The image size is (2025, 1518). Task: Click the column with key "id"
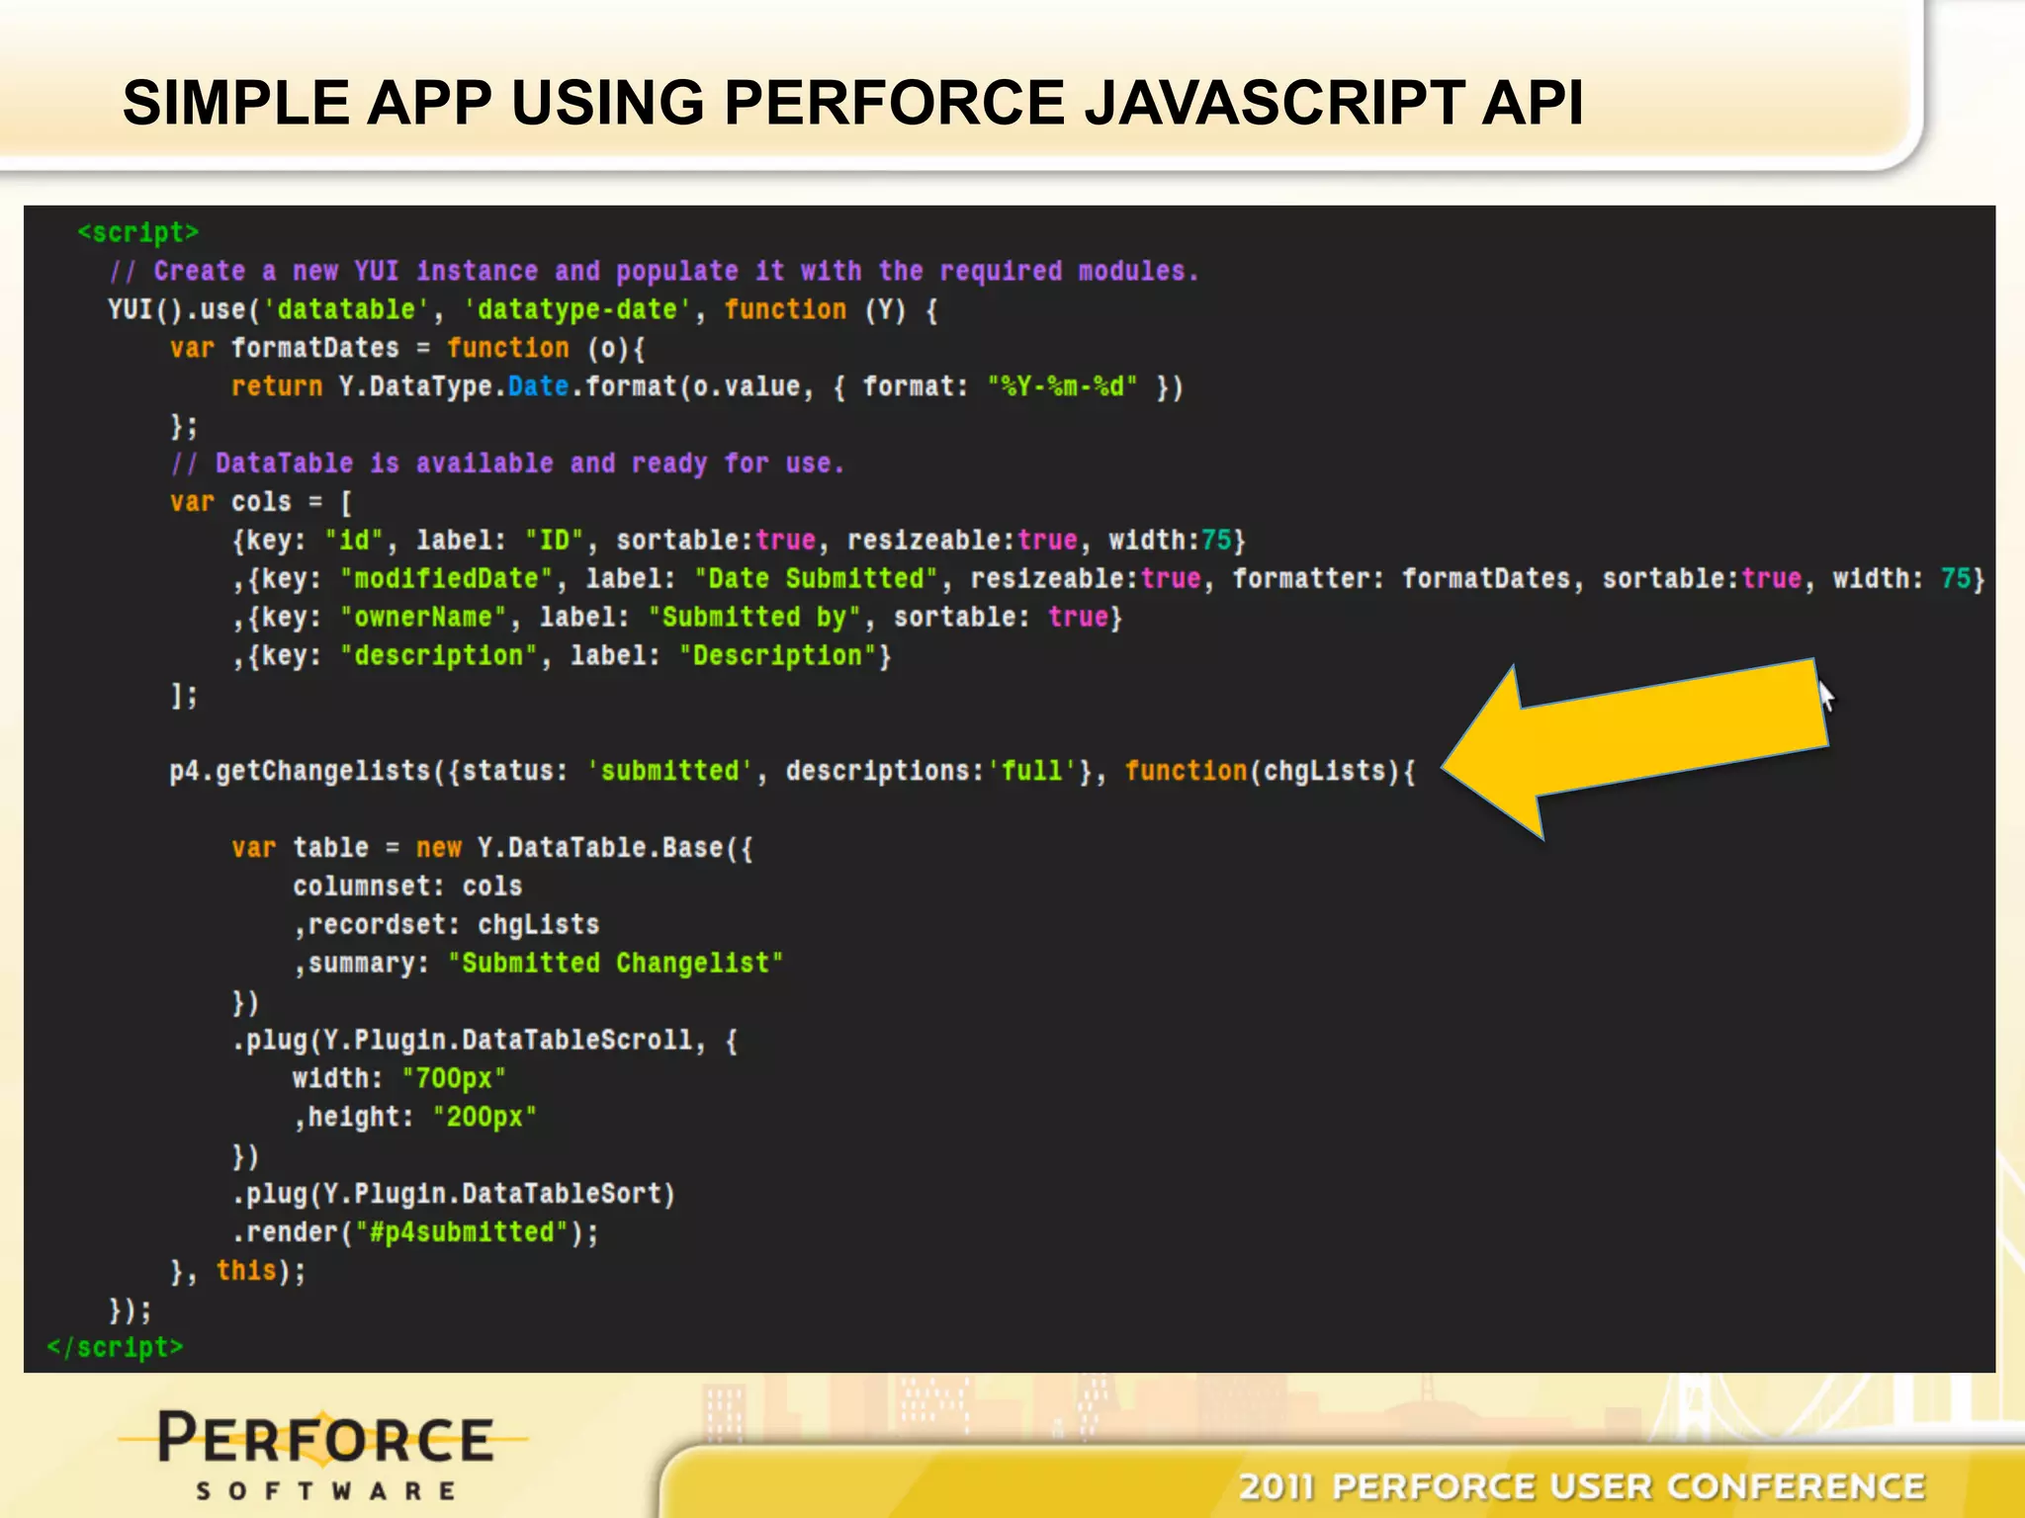pos(739,541)
